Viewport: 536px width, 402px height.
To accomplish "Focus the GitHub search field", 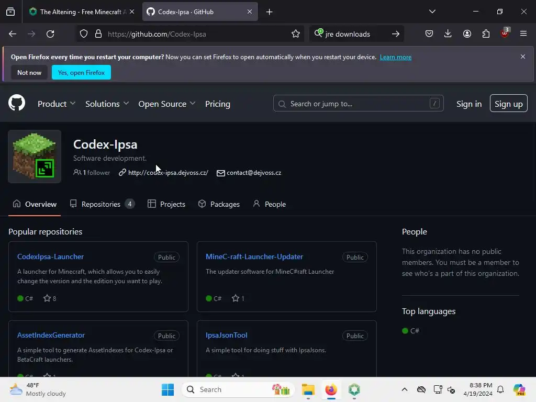I will [x=358, y=104].
